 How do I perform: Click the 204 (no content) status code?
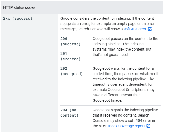tap(69, 113)
